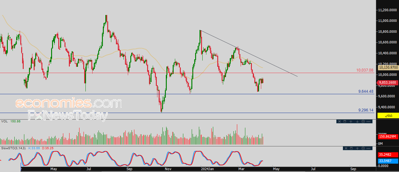This screenshot has width=399, height=172.
Task: Click the 2024Jan marker on time axis
Action: pyautogui.click(x=207, y=169)
